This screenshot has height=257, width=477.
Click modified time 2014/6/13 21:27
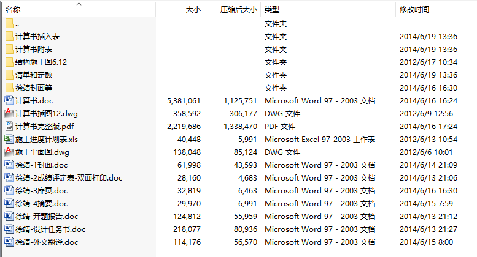[x=429, y=229]
